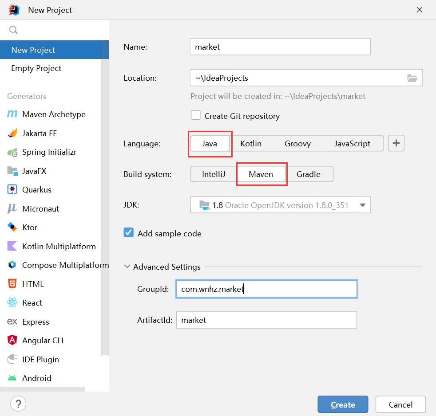
Task: Select React generator label
Action: tap(32, 303)
